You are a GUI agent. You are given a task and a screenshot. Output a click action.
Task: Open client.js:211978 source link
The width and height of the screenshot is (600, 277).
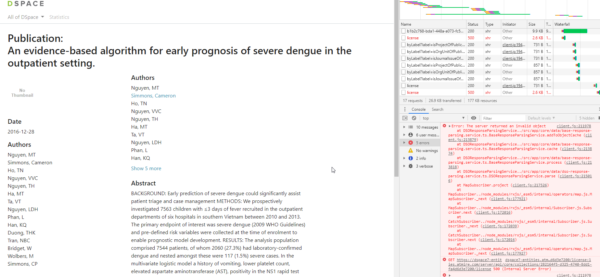click(574, 126)
